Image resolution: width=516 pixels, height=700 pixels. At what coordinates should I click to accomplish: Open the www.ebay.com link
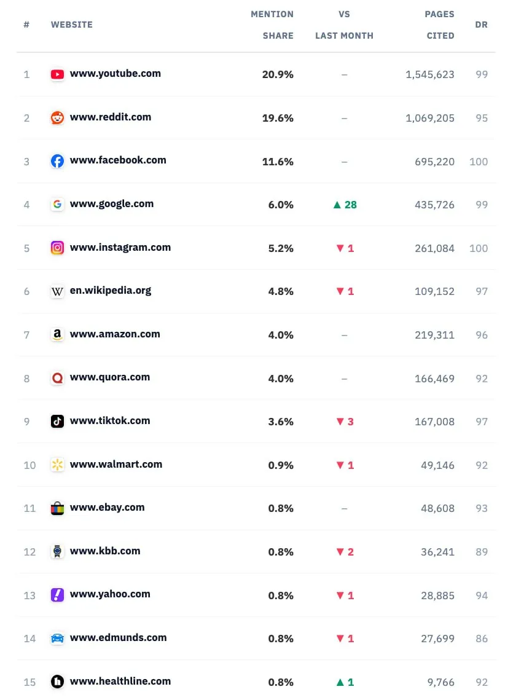click(107, 508)
